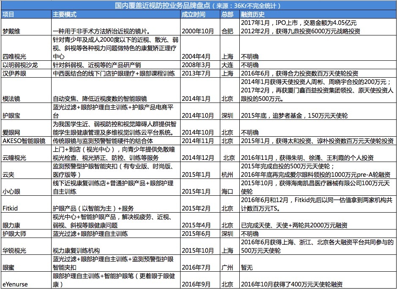Select the 汉伊养眼 project cell
This screenshot has height=289, width=397.
pos(26,73)
